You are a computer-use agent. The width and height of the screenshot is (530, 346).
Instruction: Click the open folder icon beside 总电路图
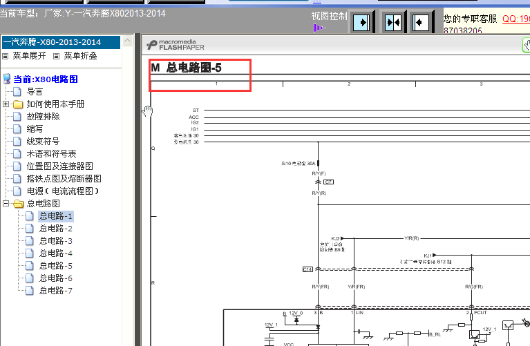(x=18, y=204)
